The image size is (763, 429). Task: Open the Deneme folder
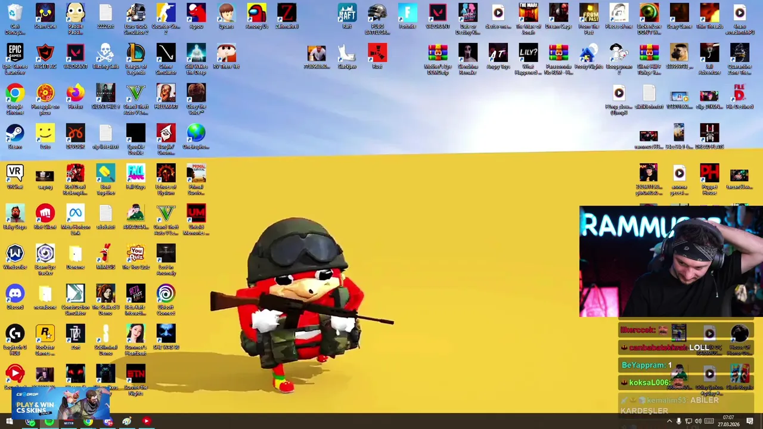(75, 257)
